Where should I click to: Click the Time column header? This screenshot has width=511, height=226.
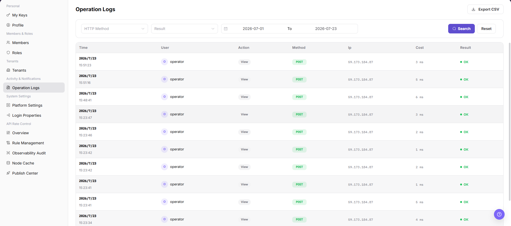click(x=83, y=47)
